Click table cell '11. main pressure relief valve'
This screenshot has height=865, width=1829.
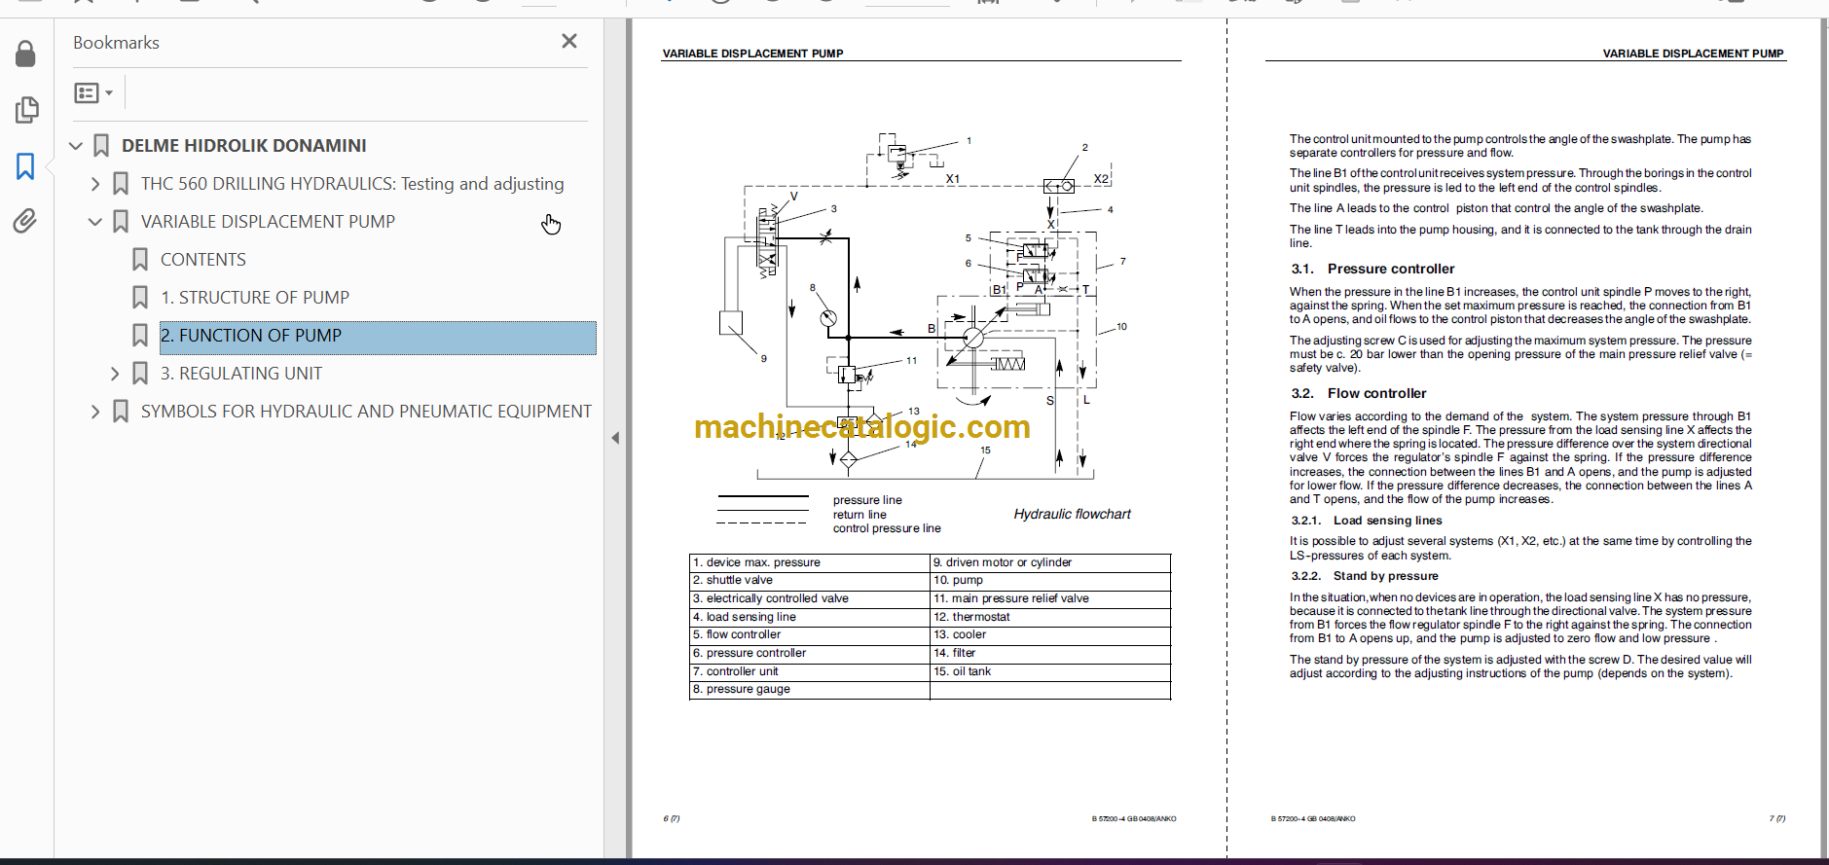click(1049, 598)
